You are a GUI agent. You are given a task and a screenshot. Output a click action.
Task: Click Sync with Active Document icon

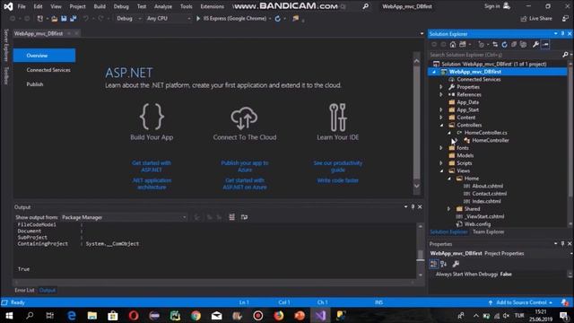coord(495,44)
